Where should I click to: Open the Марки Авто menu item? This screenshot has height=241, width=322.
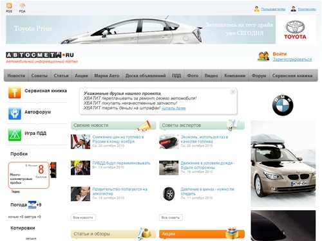107,76
